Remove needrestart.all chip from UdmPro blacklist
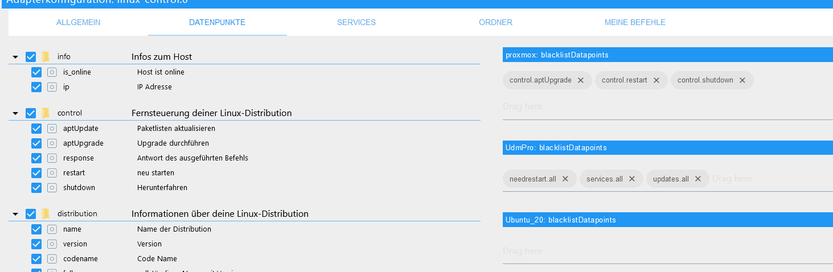 [x=565, y=179]
